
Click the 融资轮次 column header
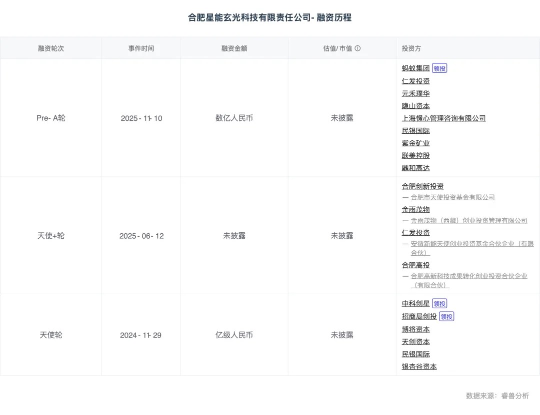(50, 48)
